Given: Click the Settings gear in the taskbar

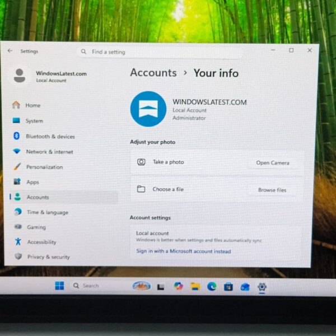Looking at the screenshot, I should pos(262,287).
